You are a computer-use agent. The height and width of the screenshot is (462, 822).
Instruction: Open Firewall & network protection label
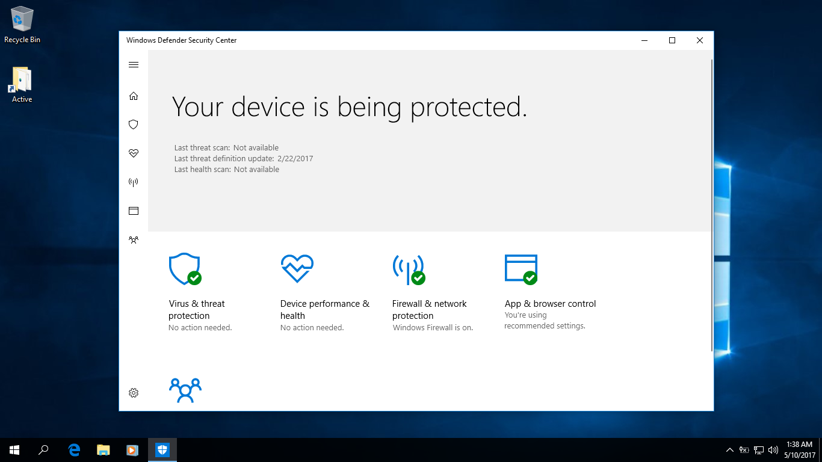430,310
